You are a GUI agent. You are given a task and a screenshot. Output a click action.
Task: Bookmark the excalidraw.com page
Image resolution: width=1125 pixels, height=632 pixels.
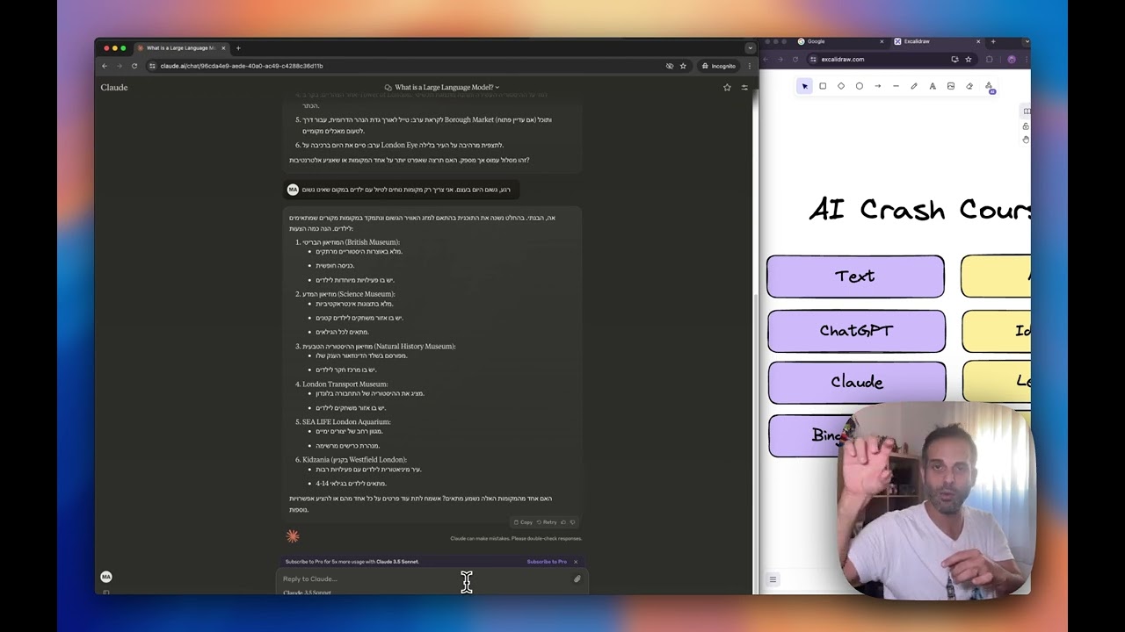pyautogui.click(x=969, y=60)
